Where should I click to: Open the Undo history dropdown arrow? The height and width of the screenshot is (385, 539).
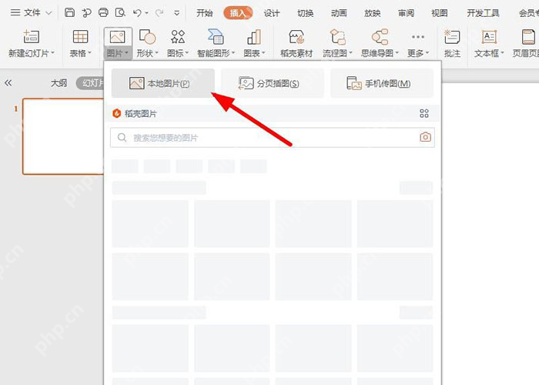(147, 13)
